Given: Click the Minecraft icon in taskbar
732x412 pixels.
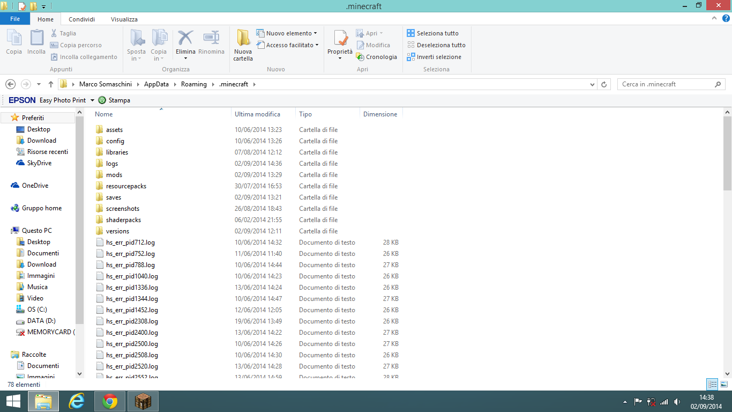Looking at the screenshot, I should point(143,401).
